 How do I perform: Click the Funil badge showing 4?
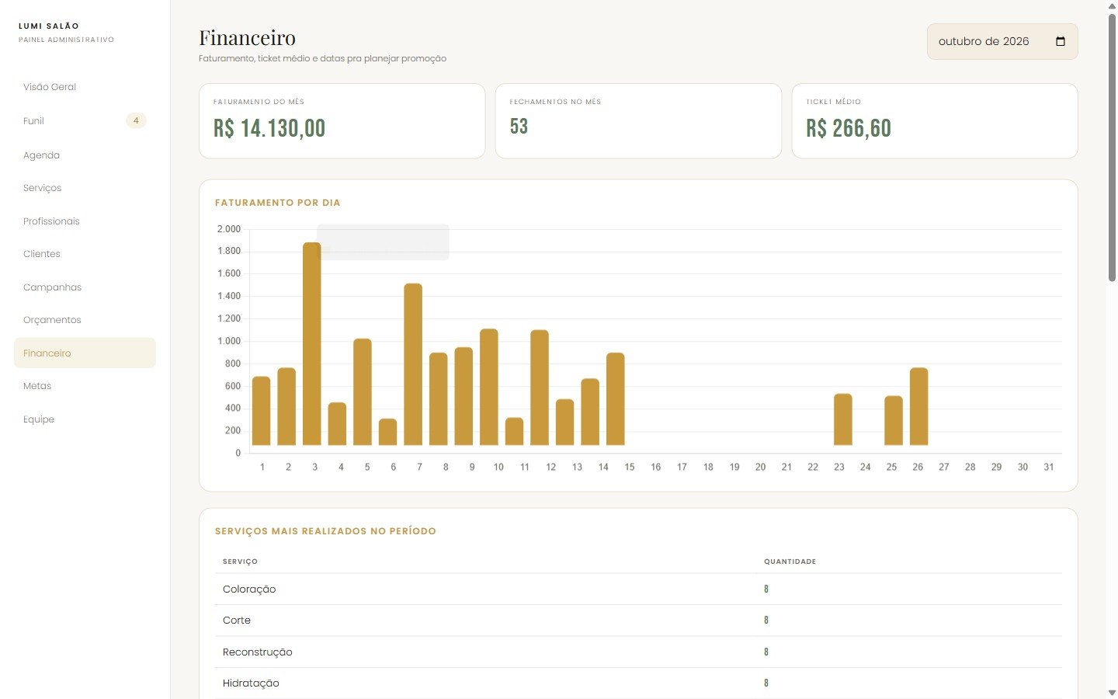(136, 120)
